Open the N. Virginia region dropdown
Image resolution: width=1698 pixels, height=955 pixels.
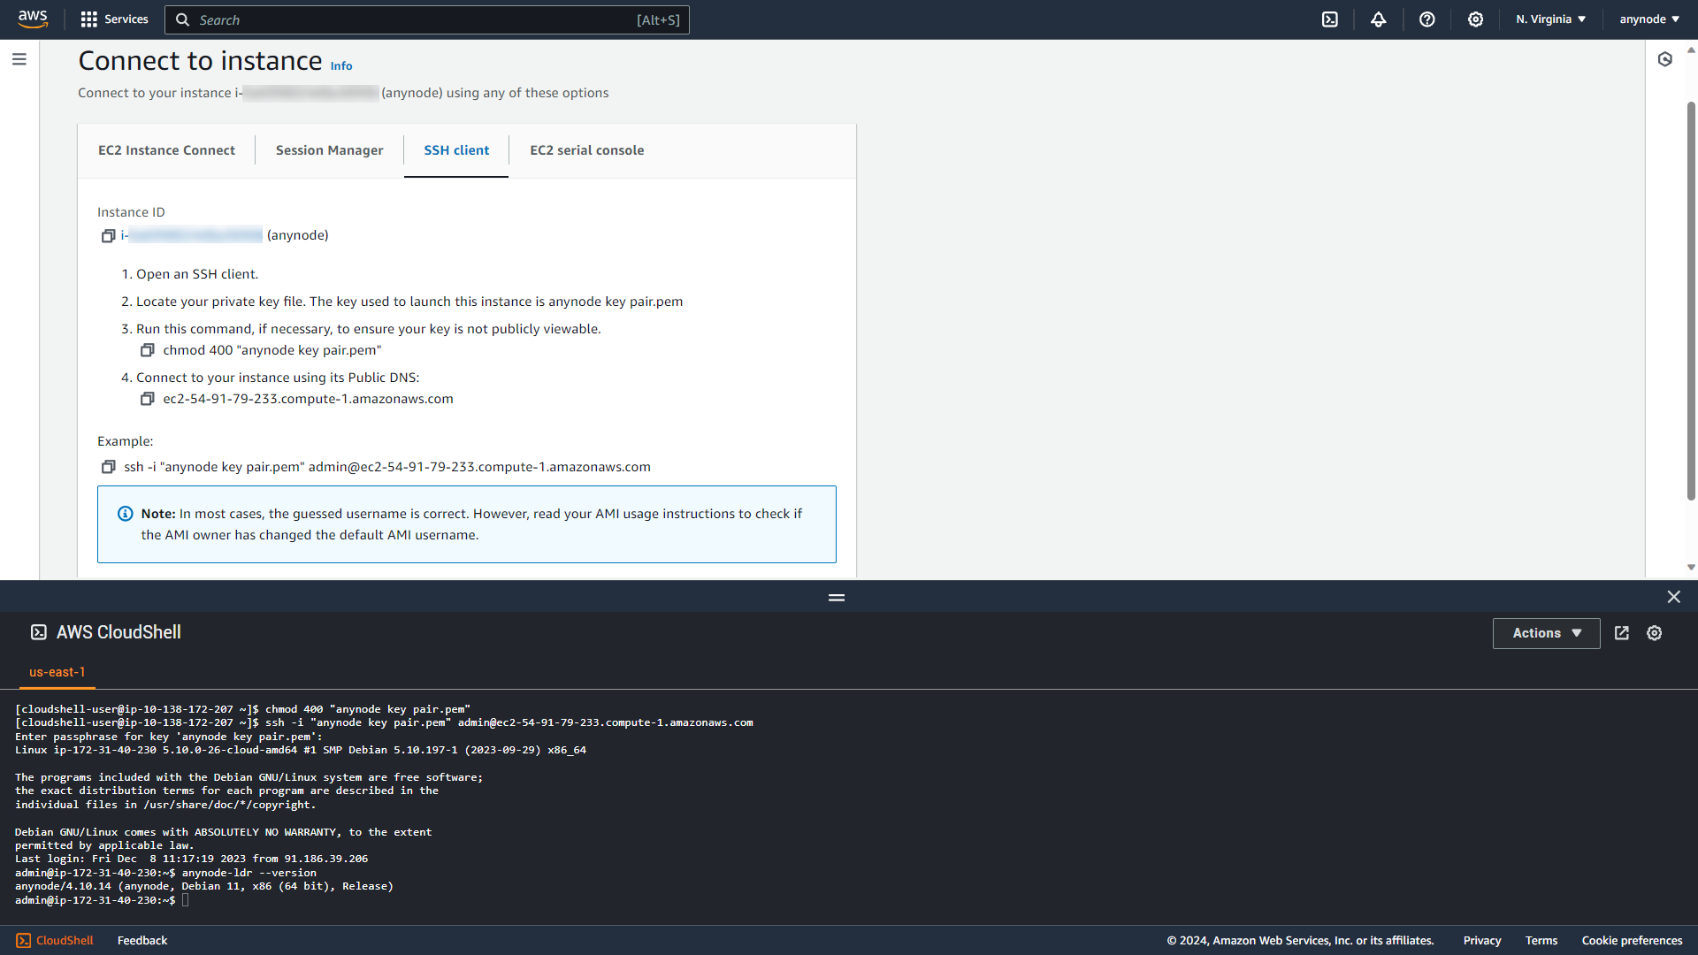tap(1549, 19)
